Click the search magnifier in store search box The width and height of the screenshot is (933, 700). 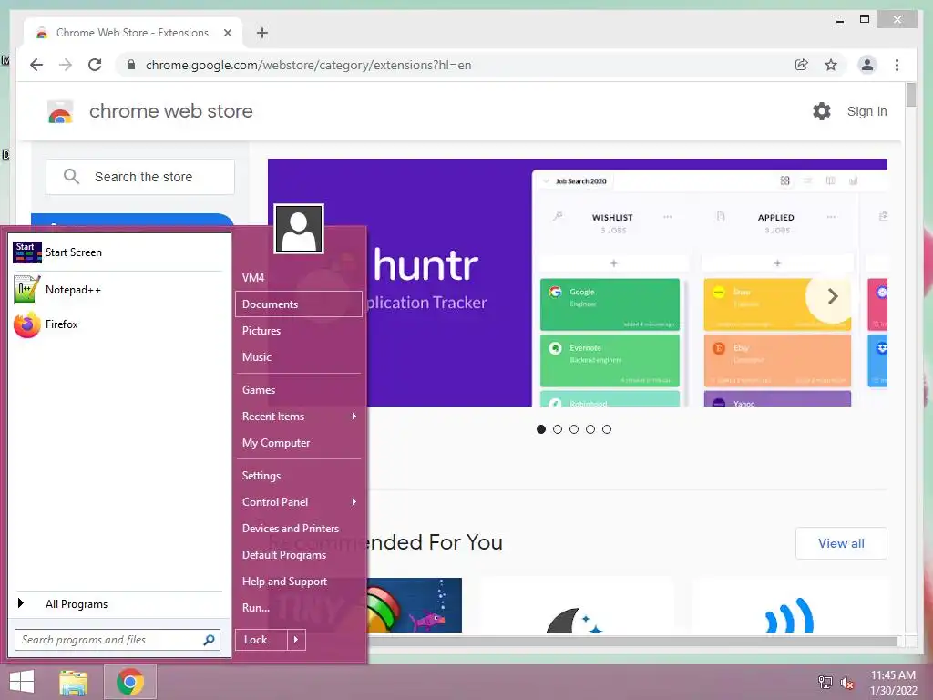pyautogui.click(x=71, y=177)
